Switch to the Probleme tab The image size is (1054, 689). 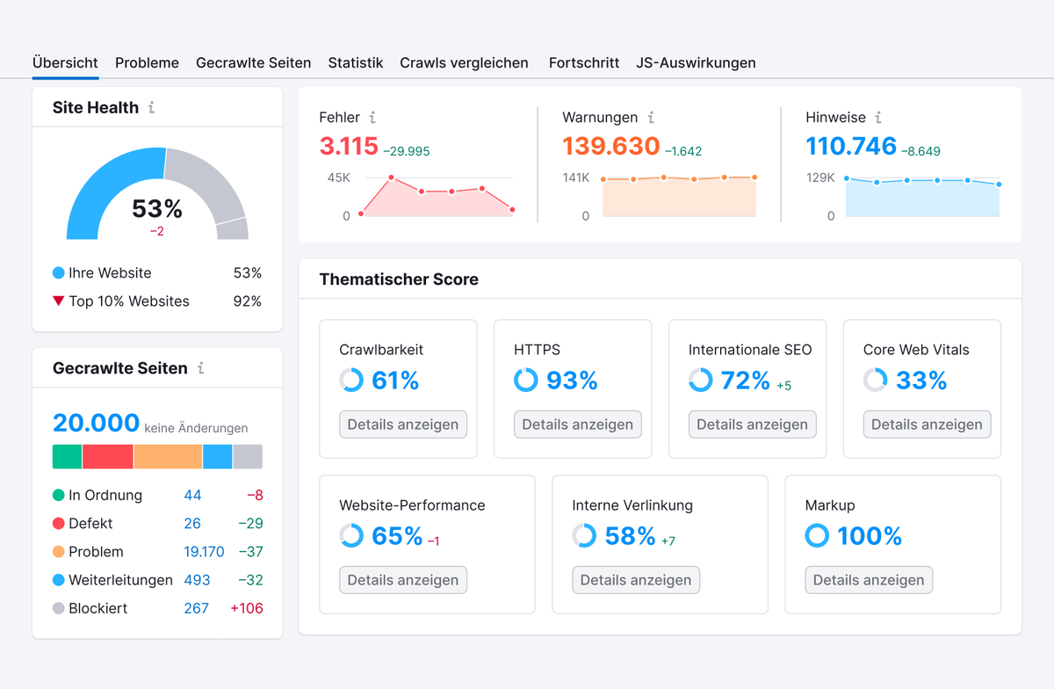147,62
